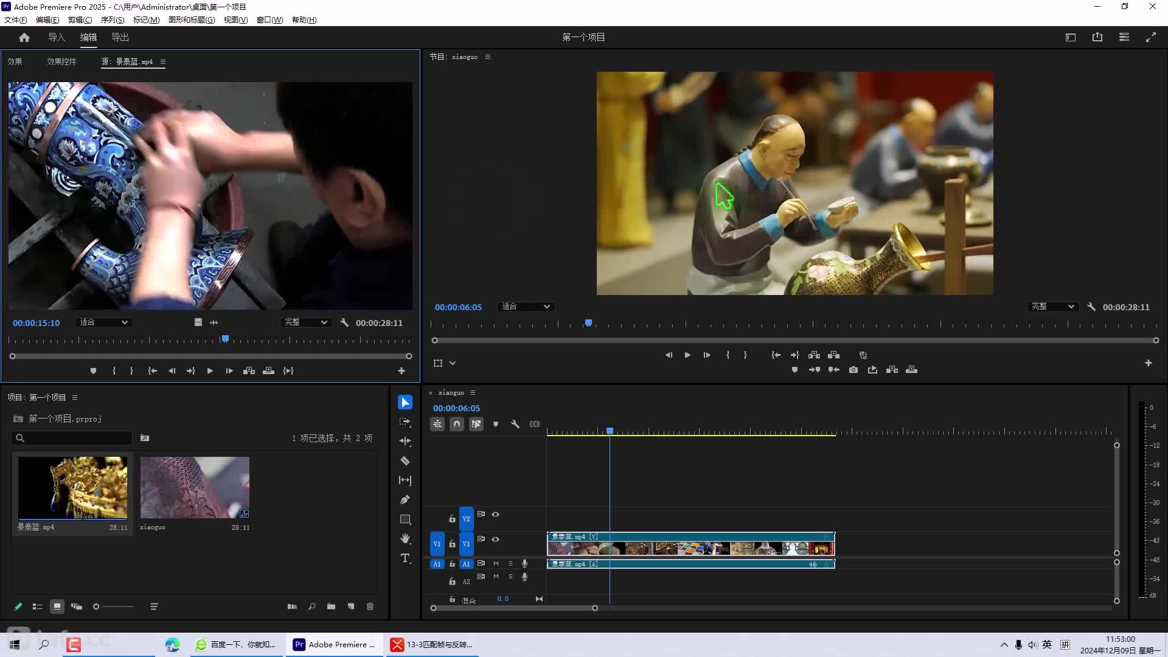The width and height of the screenshot is (1168, 657).
Task: Open Source monitor zoom level dropdown 适合
Action: click(103, 323)
